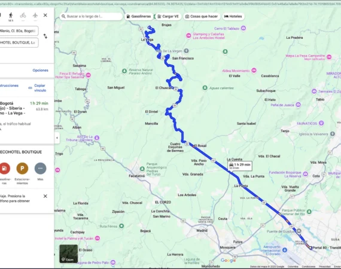Image resolution: width=341 pixels, height=269 pixels.
Task: Swap origin and destination arrows
Action: point(45,36)
